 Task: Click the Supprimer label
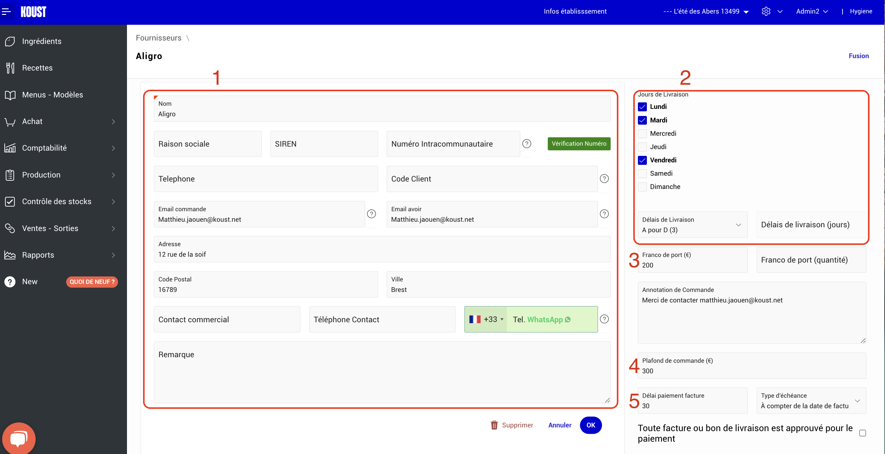pyautogui.click(x=517, y=425)
